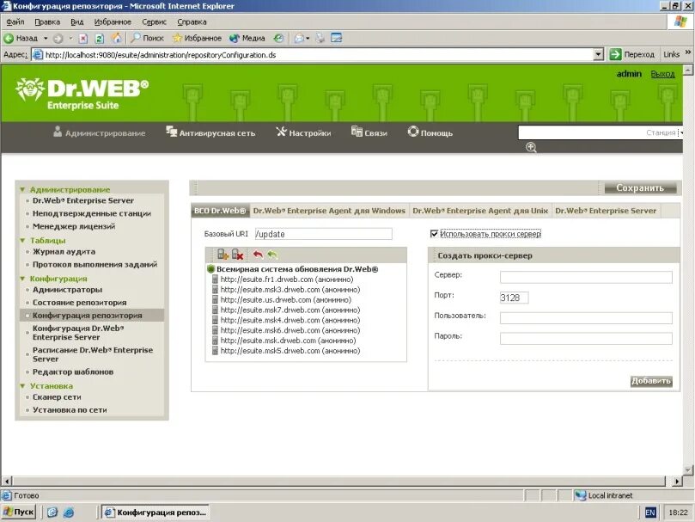695x522 pixels.
Task: Click IE Print icon
Action: 320,38
